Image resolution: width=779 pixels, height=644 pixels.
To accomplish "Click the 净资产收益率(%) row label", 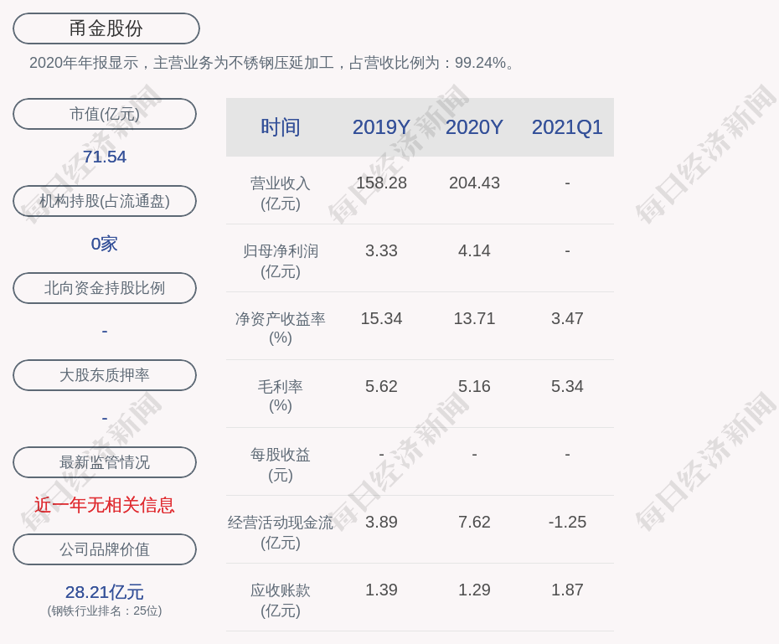I will (281, 328).
